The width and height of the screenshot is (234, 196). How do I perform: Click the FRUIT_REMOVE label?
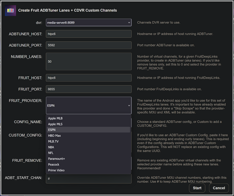click(x=27, y=161)
